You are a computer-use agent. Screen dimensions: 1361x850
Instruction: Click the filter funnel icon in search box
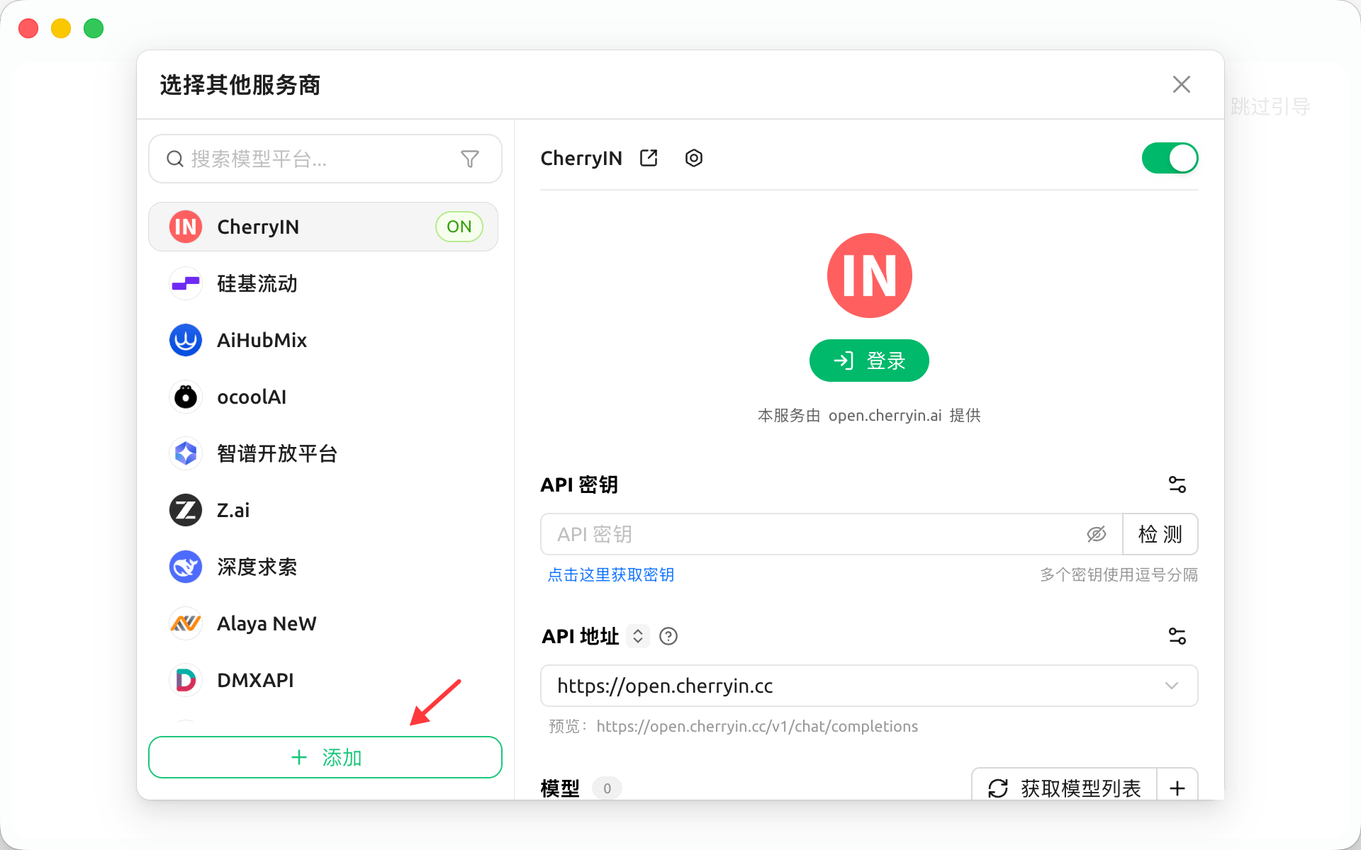[x=470, y=159]
